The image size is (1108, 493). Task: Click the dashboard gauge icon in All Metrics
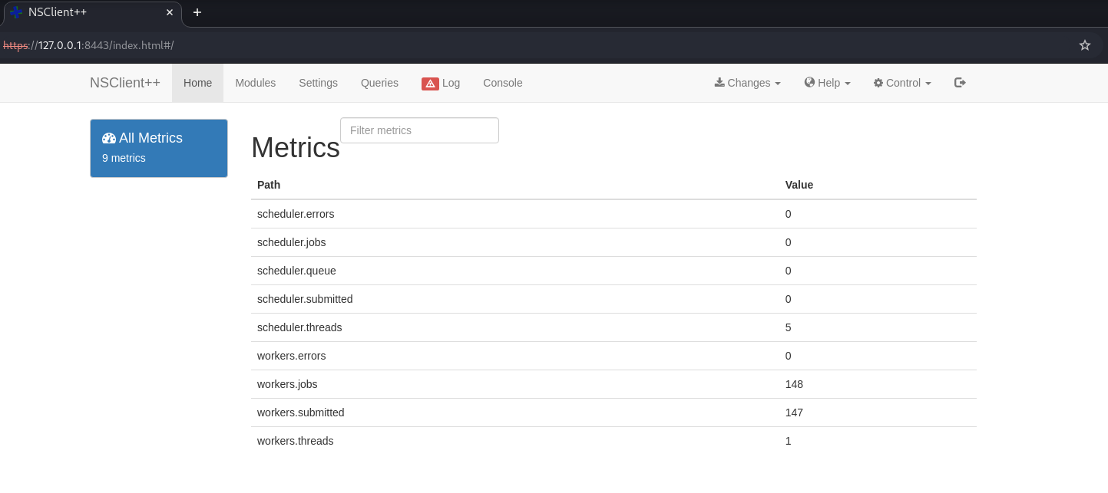pyautogui.click(x=109, y=139)
